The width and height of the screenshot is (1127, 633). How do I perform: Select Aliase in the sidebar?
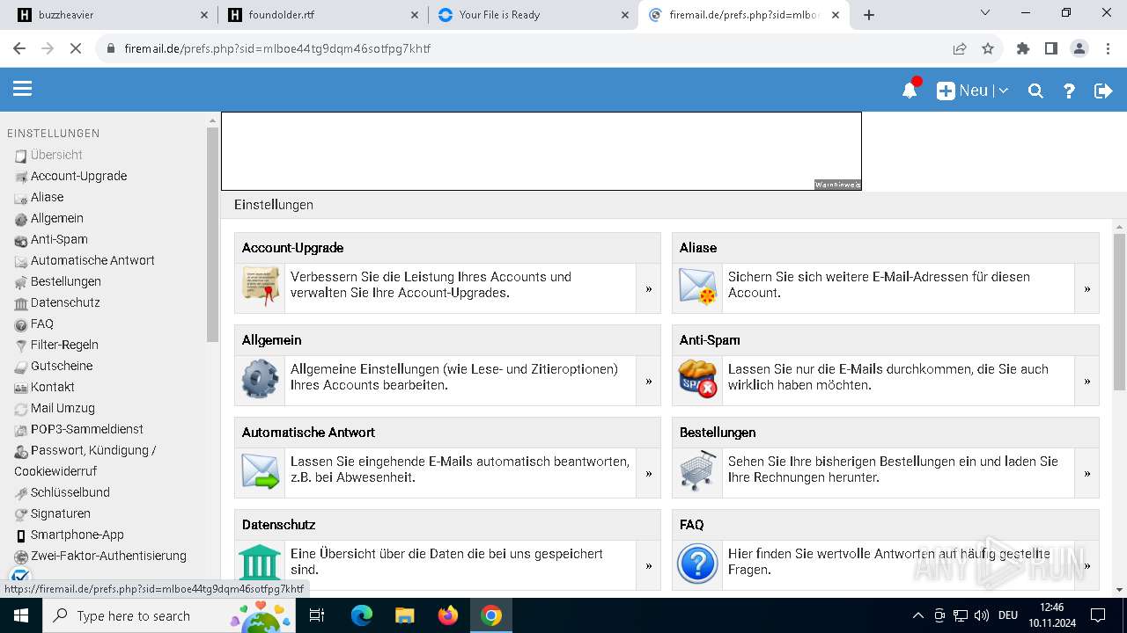tap(47, 197)
